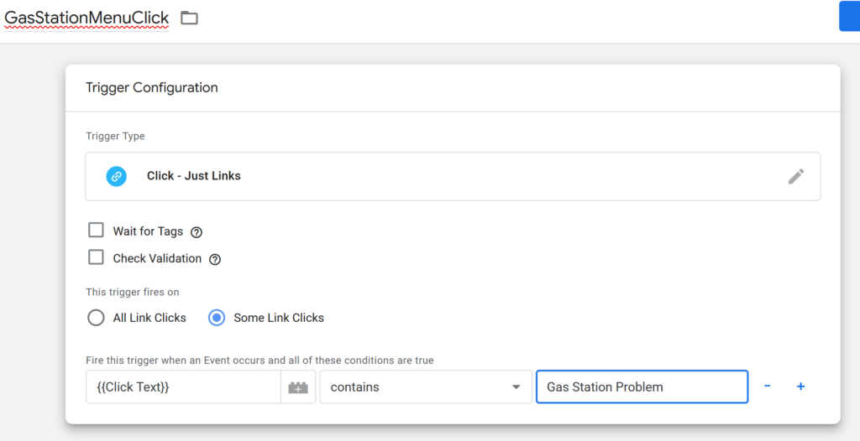The image size is (860, 441).
Task: Choose the Some Link Clicks radio button
Action: (217, 318)
